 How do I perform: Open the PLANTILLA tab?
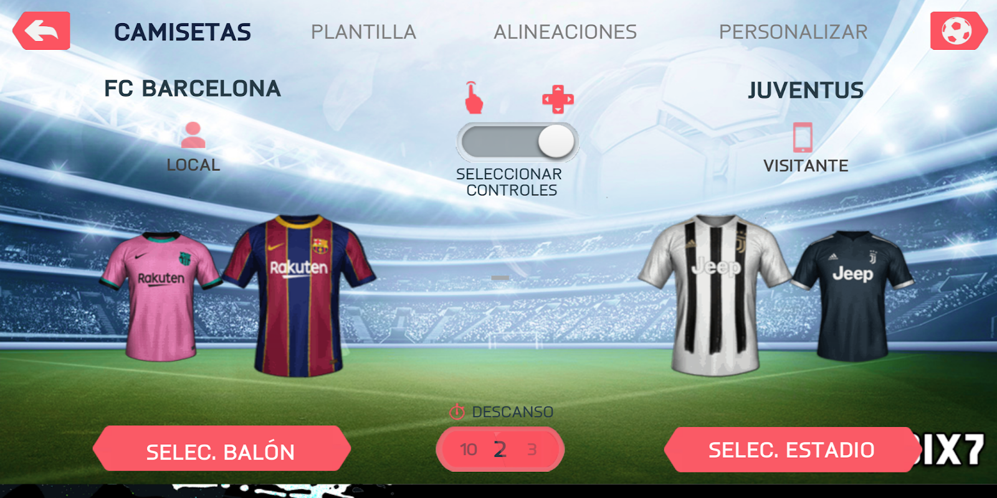tap(363, 32)
